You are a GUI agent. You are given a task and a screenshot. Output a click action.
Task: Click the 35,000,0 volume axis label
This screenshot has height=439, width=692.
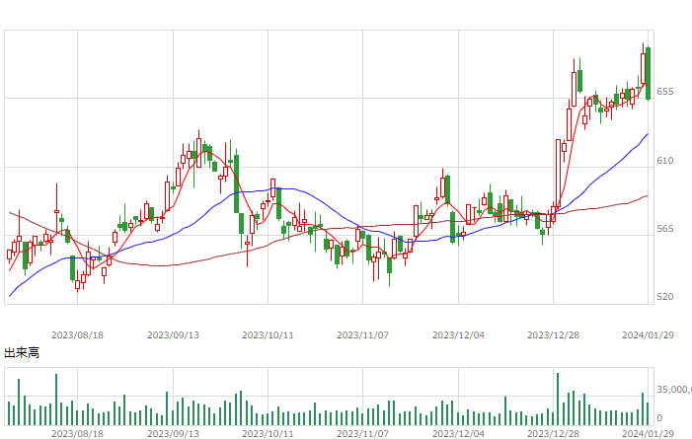(x=674, y=390)
